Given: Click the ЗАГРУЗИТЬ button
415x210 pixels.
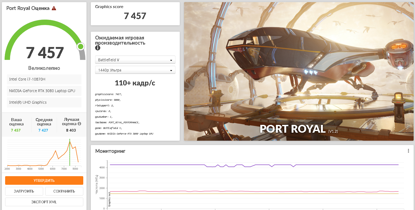Looking at the screenshot, I should 24,191.
